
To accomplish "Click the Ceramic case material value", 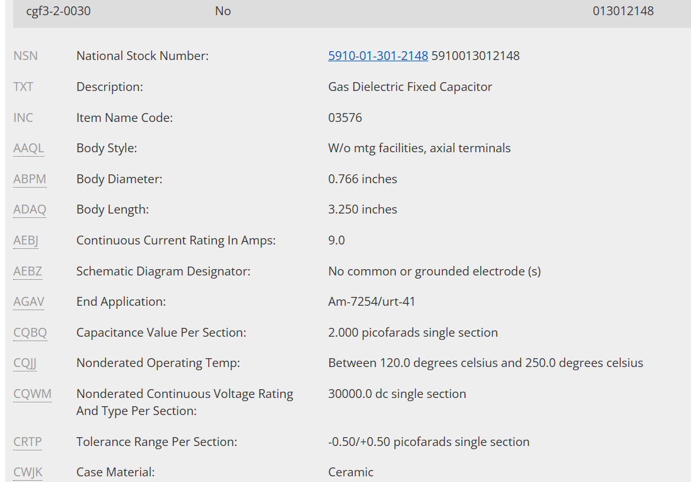I will point(351,473).
